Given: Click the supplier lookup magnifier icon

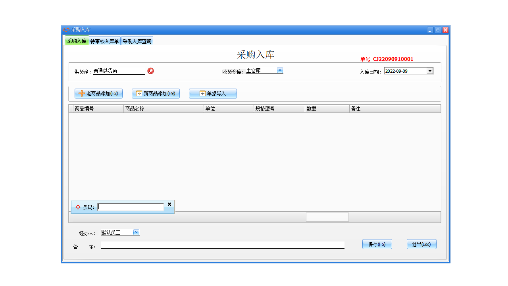Looking at the screenshot, I should point(150,71).
